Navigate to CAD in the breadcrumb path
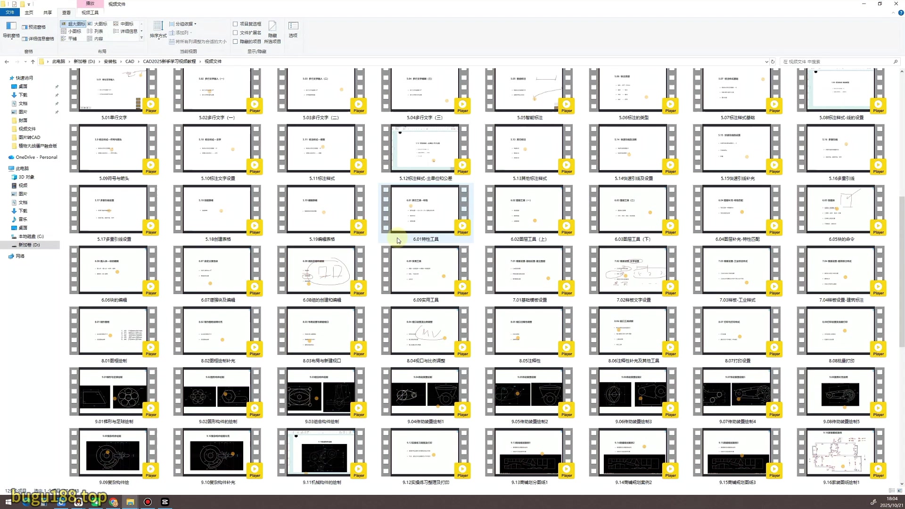Image resolution: width=905 pixels, height=509 pixels. coord(130,61)
